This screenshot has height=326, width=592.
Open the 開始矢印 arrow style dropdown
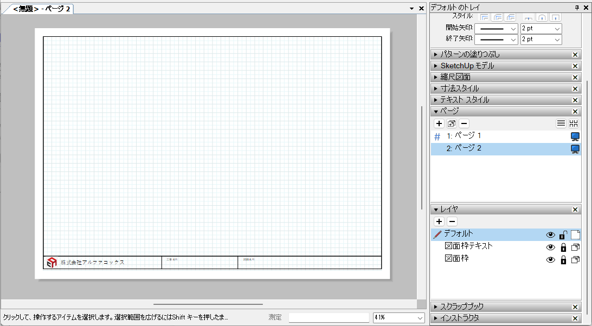[x=496, y=28]
